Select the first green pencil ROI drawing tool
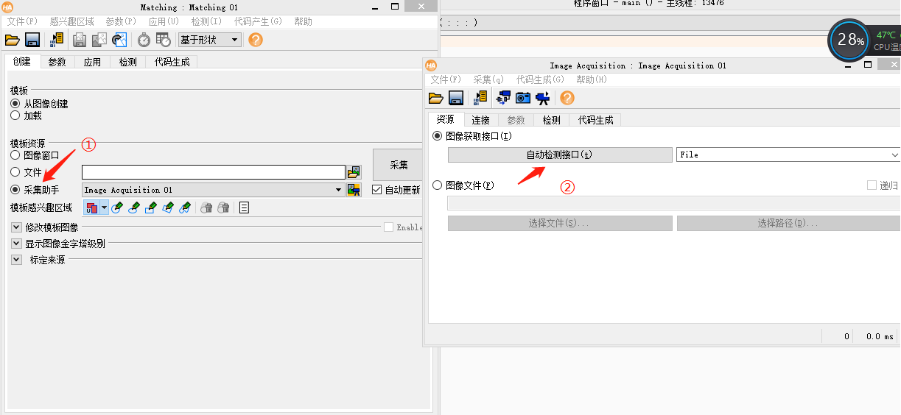The image size is (901, 415). 117,207
